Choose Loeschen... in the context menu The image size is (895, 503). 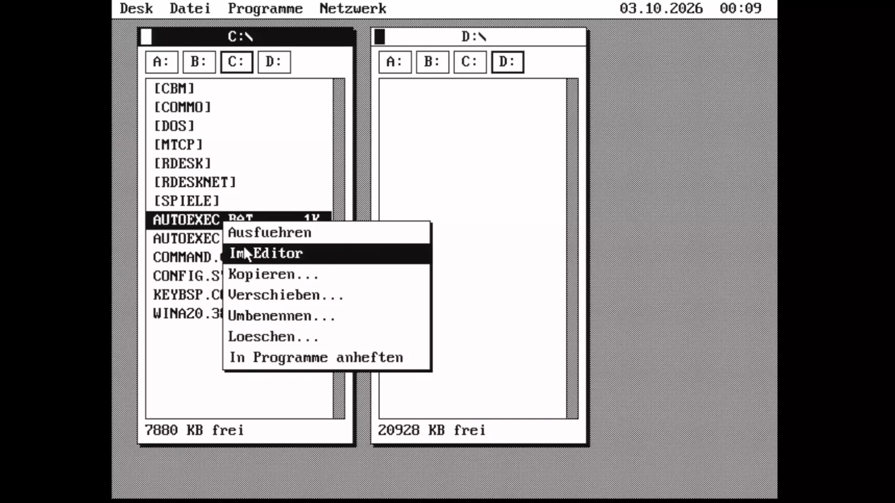(326, 336)
